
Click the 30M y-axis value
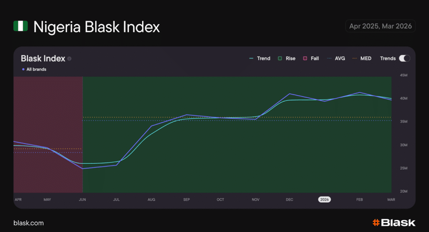pyautogui.click(x=403, y=145)
